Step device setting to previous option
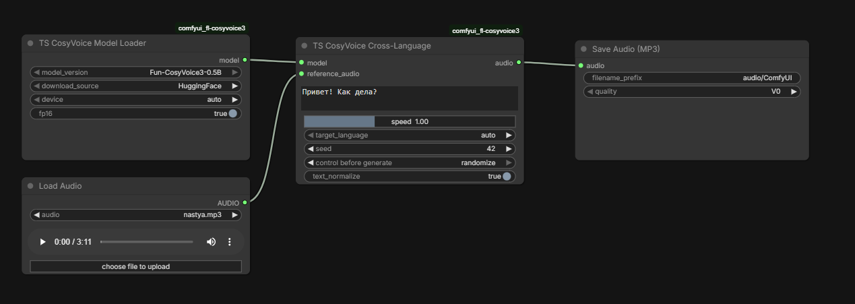Viewport: 855px width, 304px height. tap(36, 99)
